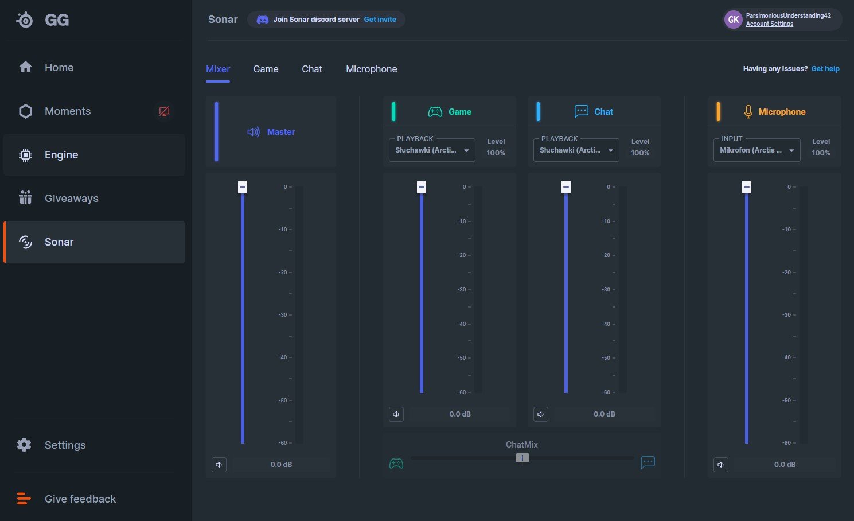The height and width of the screenshot is (521, 854).
Task: Open Settings gear in sidebar
Action: (x=24, y=445)
